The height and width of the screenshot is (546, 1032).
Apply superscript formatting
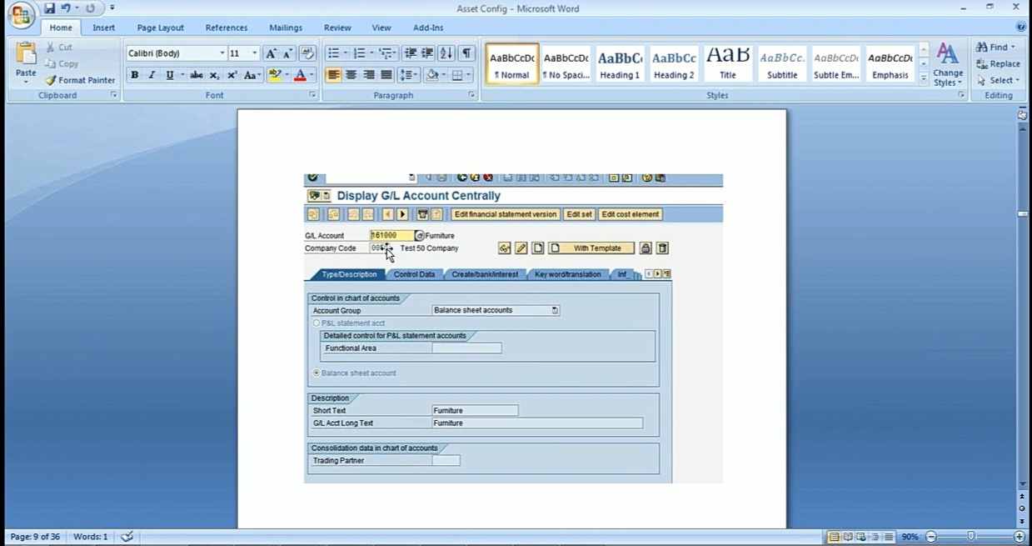pos(232,75)
